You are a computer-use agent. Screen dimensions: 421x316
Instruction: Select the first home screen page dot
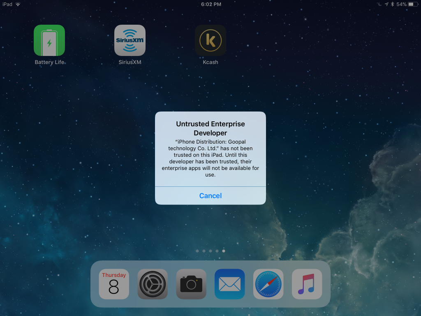click(197, 251)
